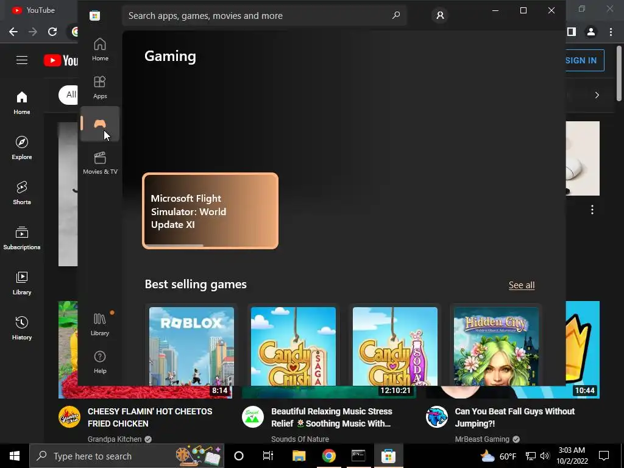Image resolution: width=624 pixels, height=468 pixels.
Task: Click the YouTube logo in browser
Action: tap(60, 60)
